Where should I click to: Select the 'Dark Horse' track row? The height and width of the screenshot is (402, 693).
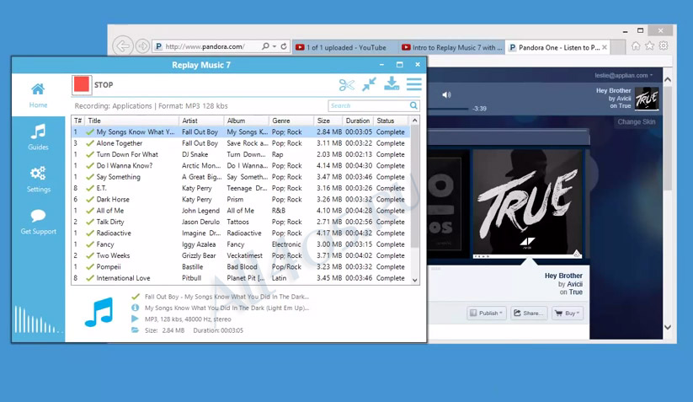click(241, 200)
